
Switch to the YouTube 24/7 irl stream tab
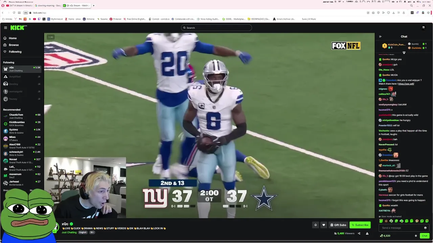click(x=19, y=5)
